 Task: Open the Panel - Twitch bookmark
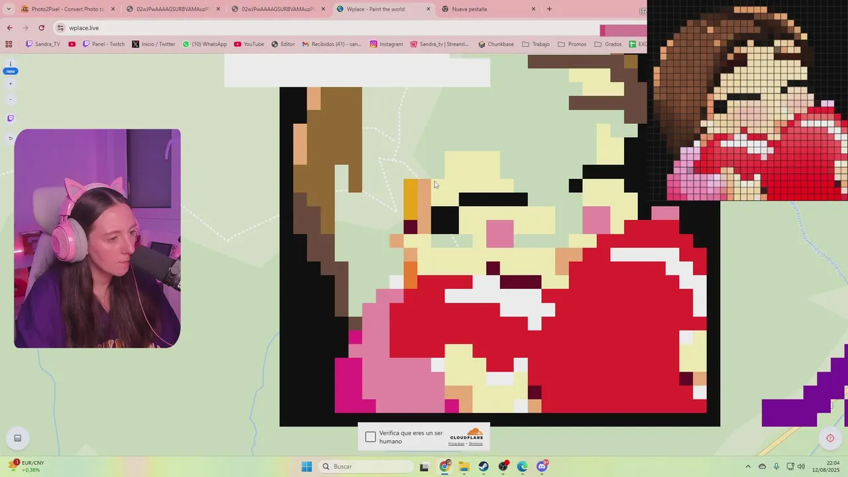(103, 44)
